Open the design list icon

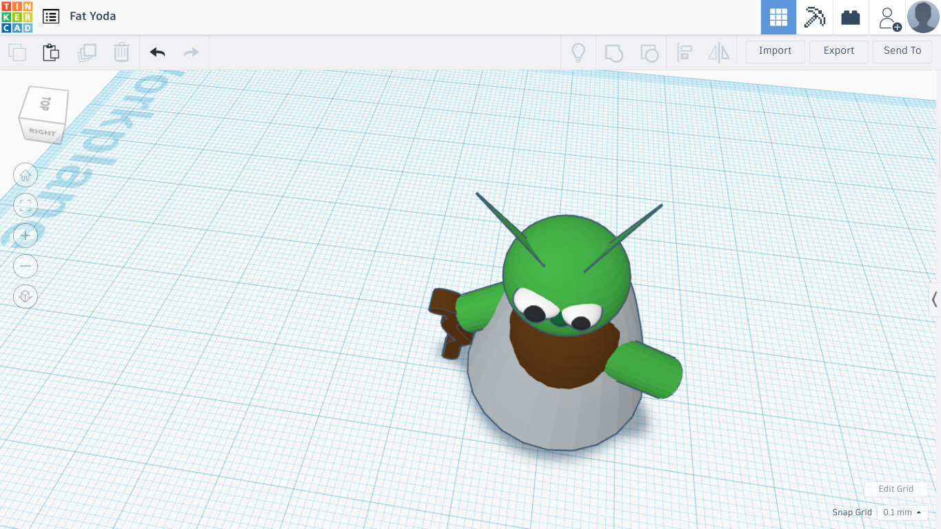click(50, 16)
